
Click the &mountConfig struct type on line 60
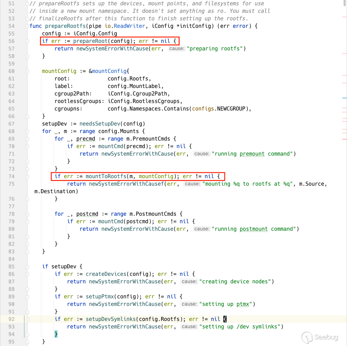coord(108,71)
